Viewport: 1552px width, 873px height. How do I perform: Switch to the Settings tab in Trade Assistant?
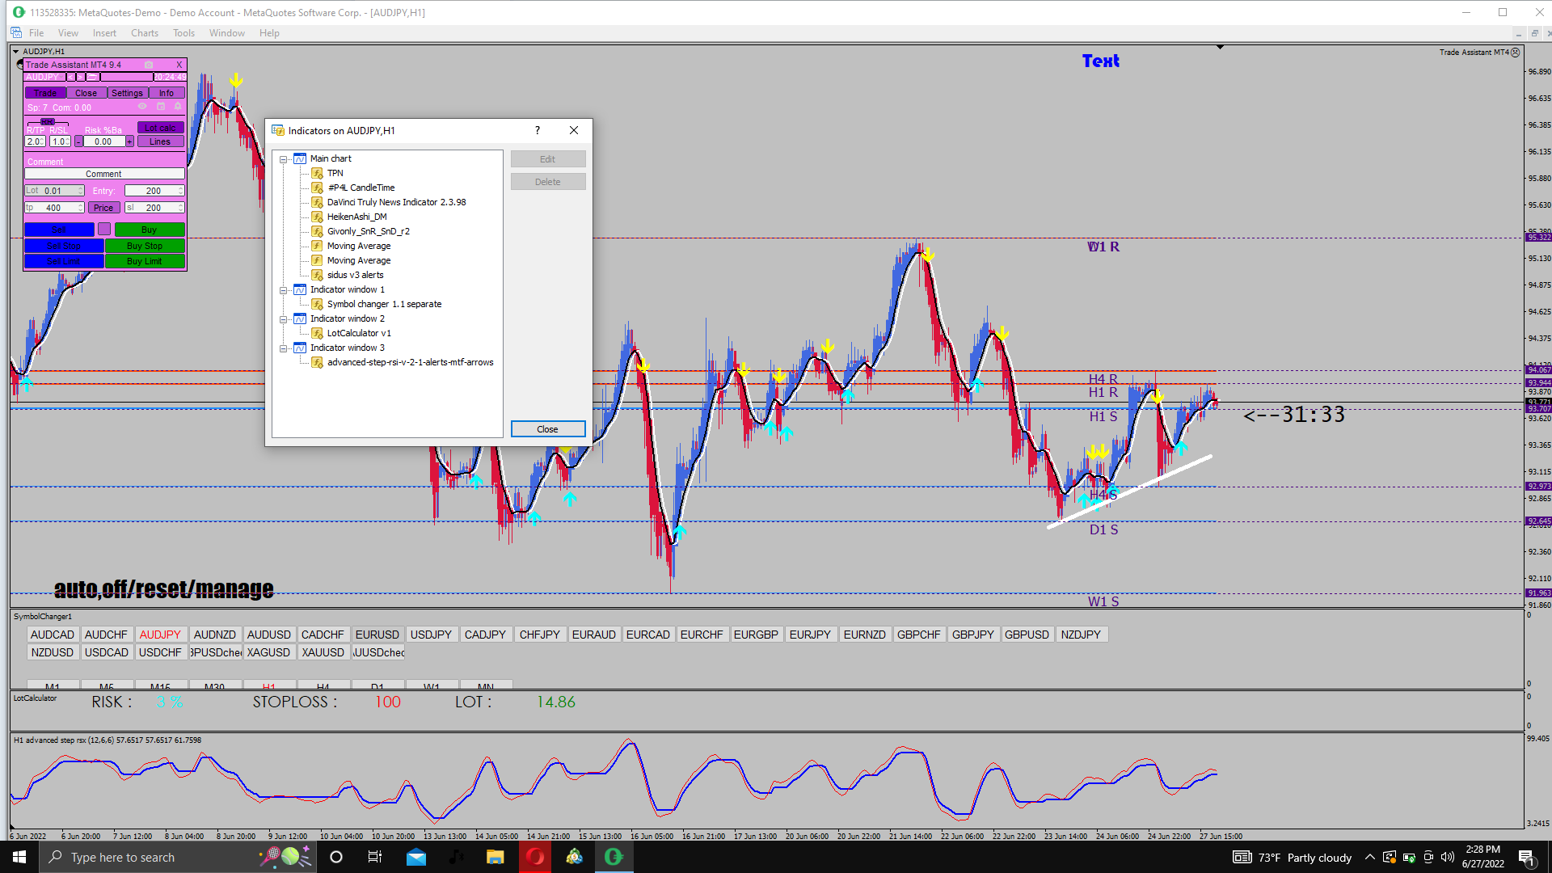click(x=127, y=93)
